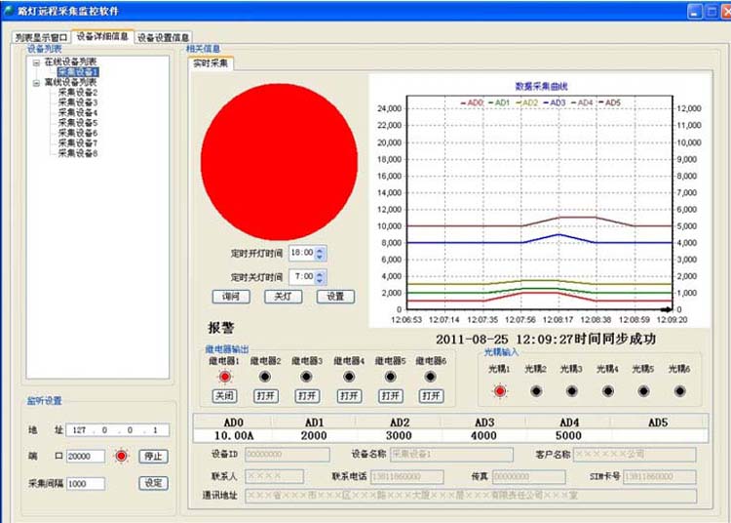Image resolution: width=731 pixels, height=523 pixels.
Task: Click 打开 button under relay 2
Action: pyautogui.click(x=266, y=395)
